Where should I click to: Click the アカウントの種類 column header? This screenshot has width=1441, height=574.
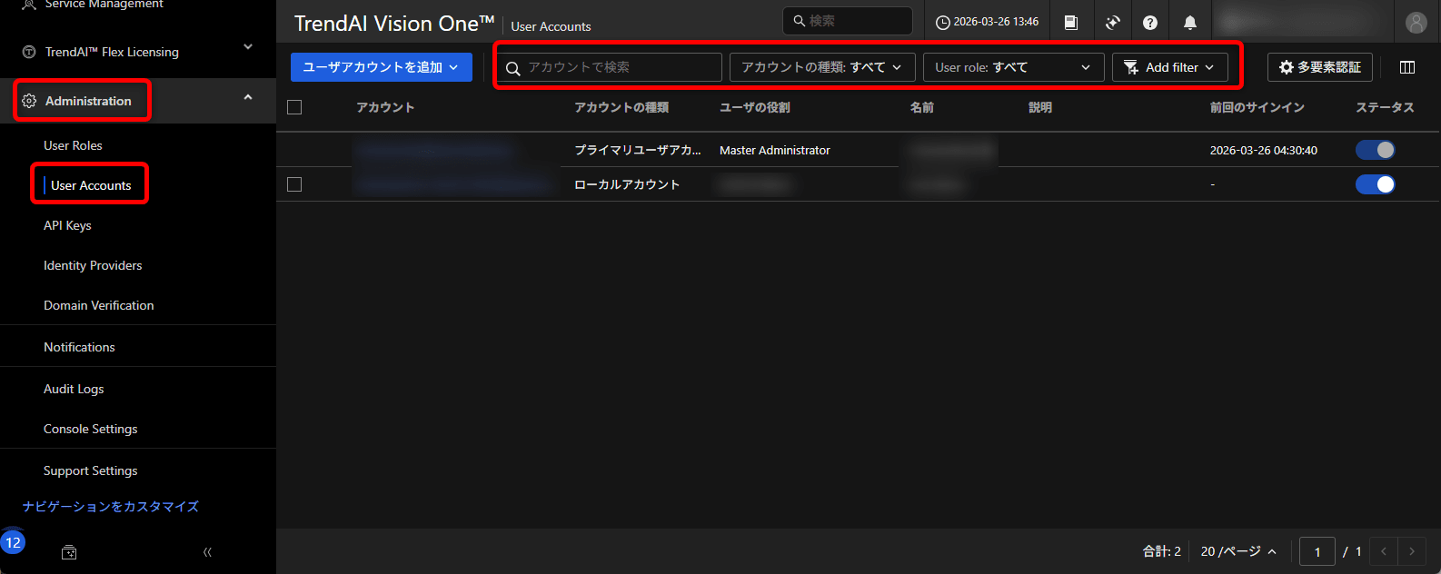tap(621, 107)
